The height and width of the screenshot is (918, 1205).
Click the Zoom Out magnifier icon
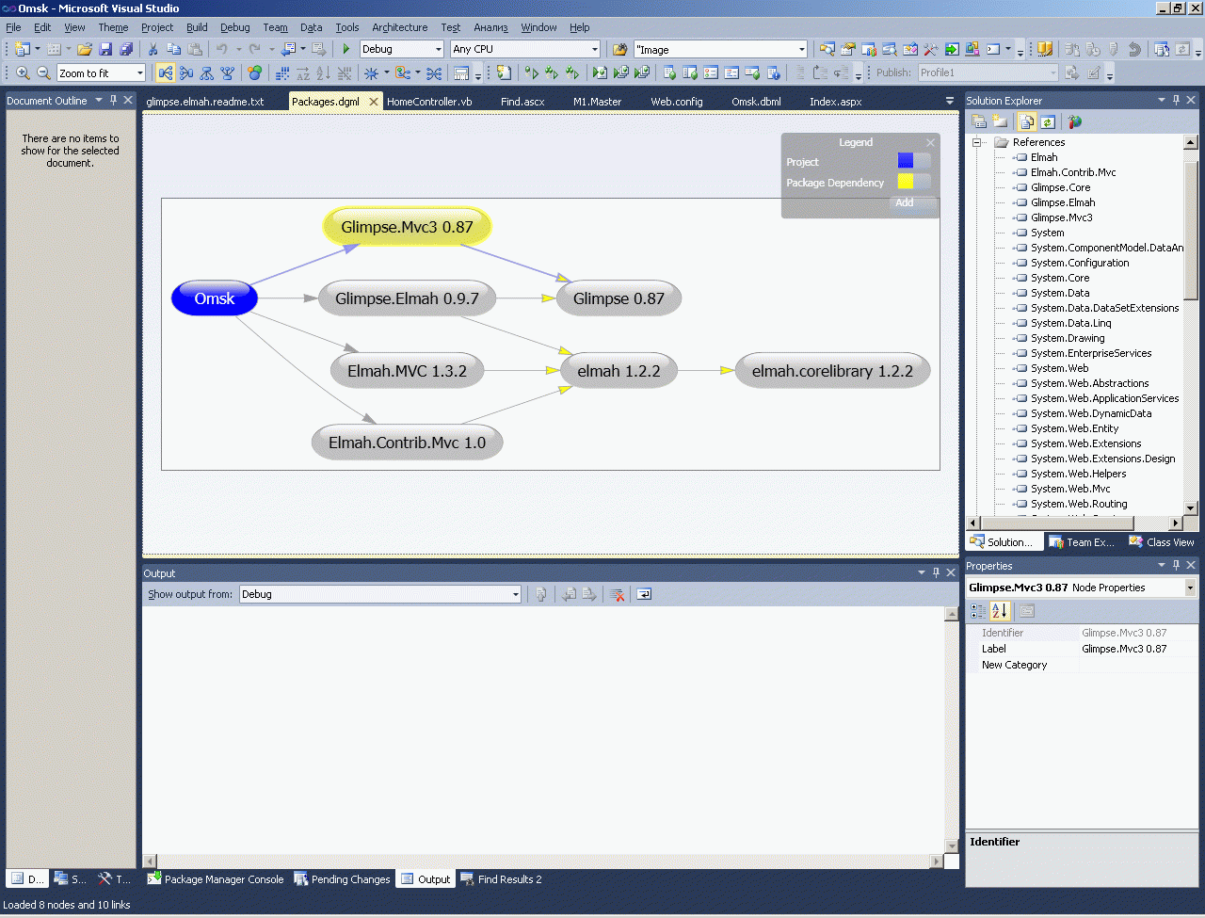coord(43,72)
